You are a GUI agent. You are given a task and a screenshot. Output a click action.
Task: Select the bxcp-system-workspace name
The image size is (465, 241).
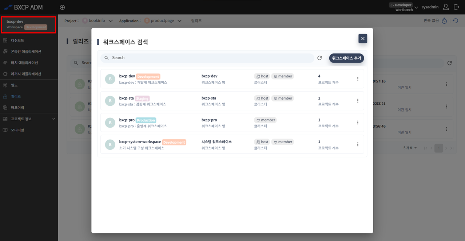coord(140,142)
